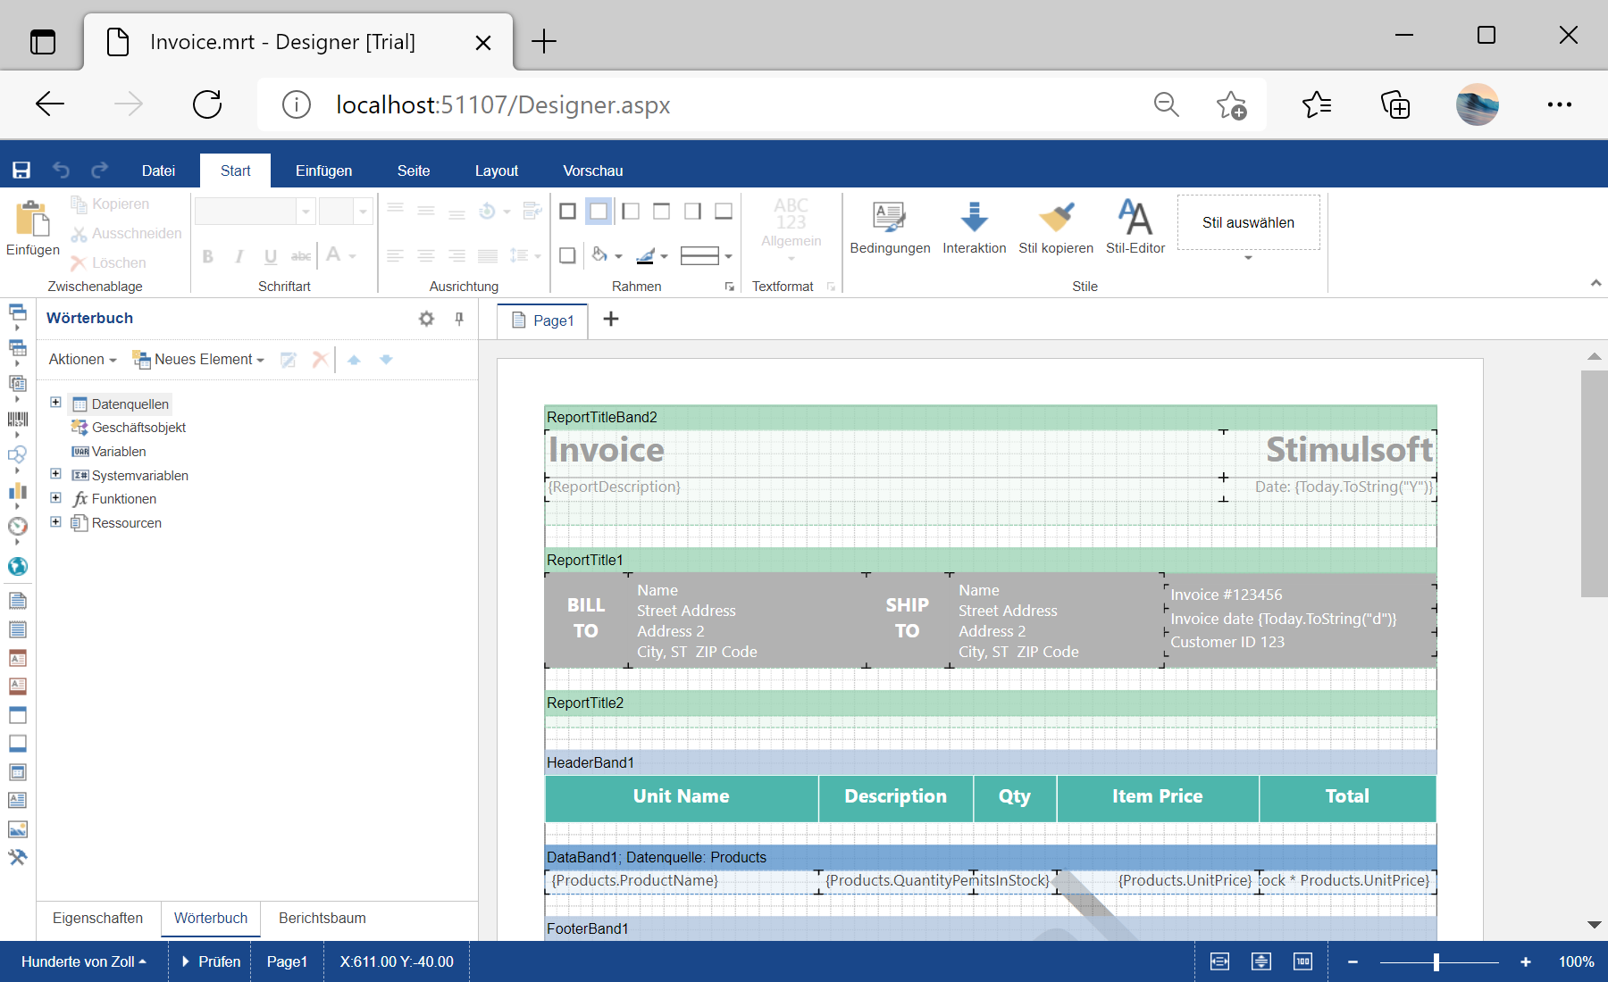The height and width of the screenshot is (982, 1608).
Task: Click move up arrow in dictionary toolbar
Action: [354, 360]
